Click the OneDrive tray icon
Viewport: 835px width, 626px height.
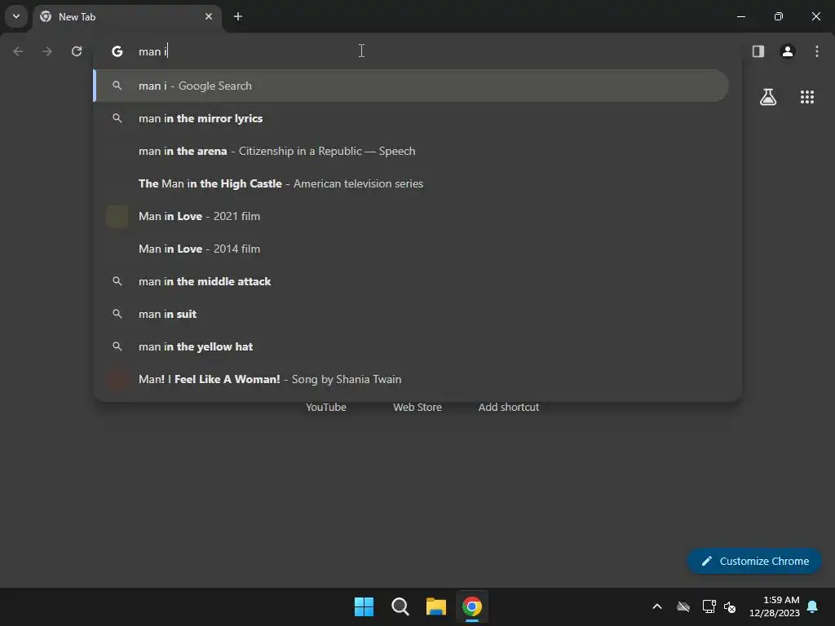(683, 606)
